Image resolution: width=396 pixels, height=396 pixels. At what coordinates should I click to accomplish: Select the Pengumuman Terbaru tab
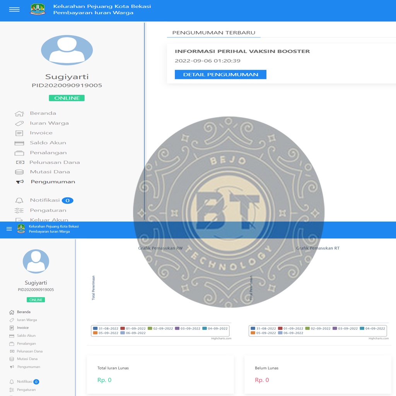pos(213,32)
